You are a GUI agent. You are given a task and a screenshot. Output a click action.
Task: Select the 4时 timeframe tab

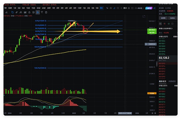point(66,8)
